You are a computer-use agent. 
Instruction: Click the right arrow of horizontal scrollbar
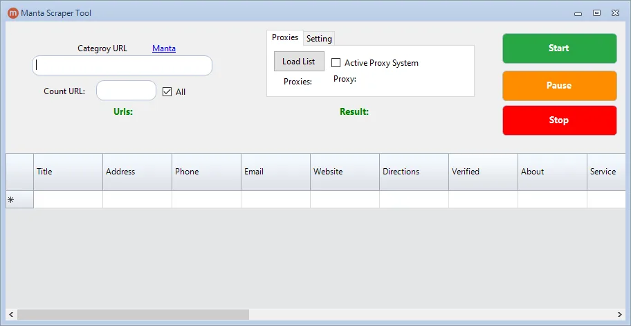tap(619, 314)
